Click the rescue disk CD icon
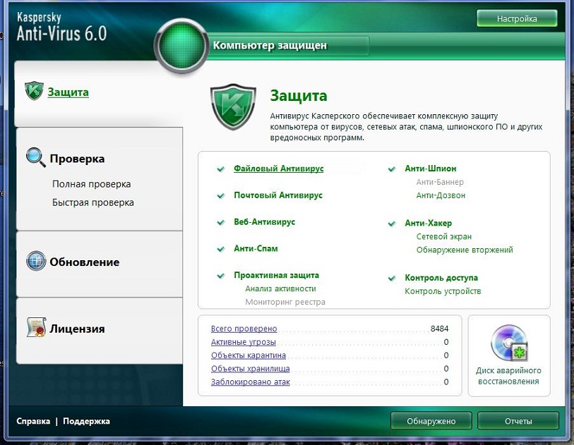 [x=509, y=343]
